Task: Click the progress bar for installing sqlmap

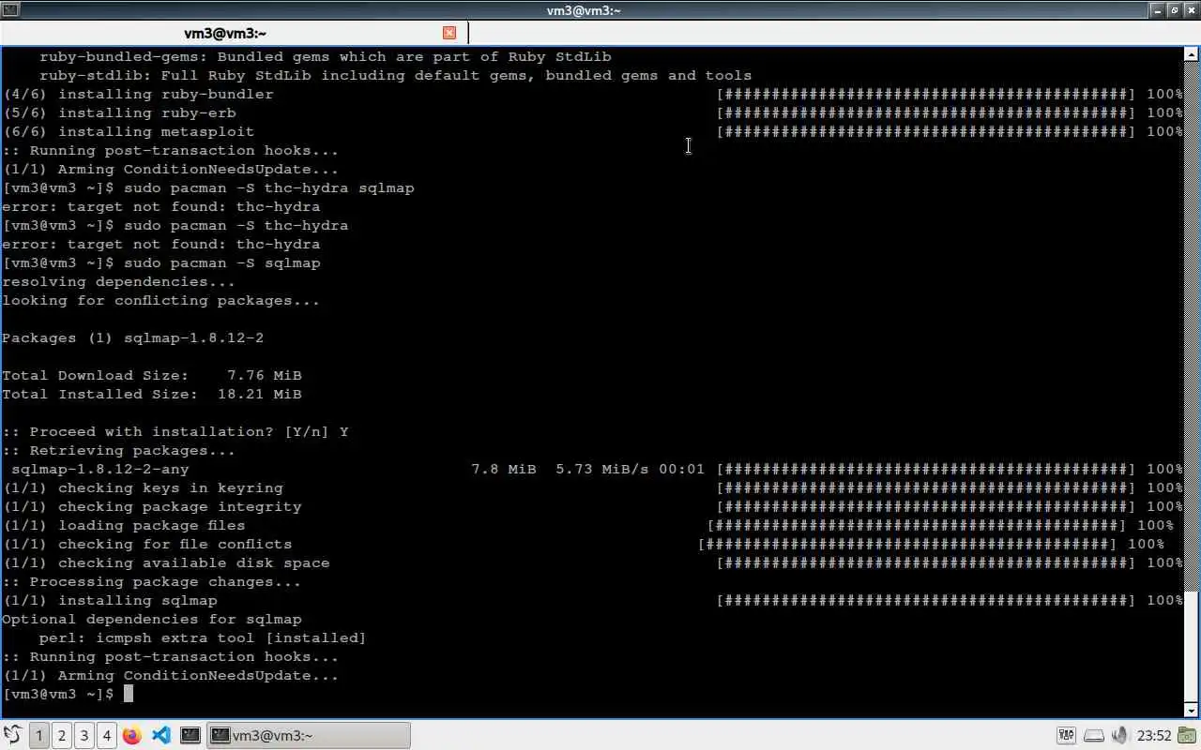Action: [x=926, y=600]
